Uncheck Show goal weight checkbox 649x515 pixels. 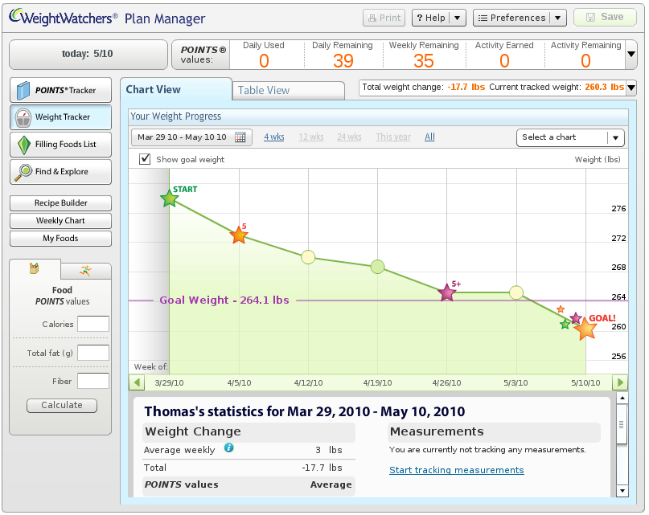(x=145, y=159)
